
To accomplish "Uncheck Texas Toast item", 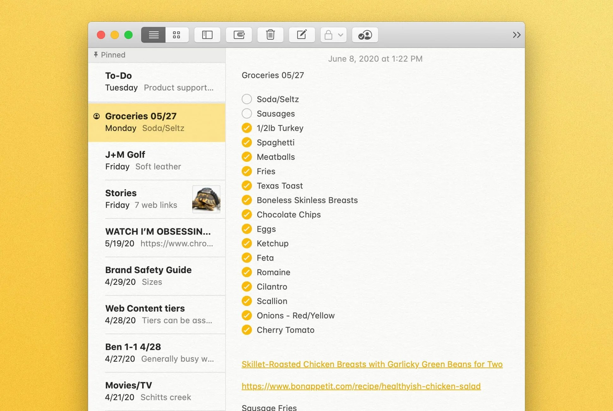I will click(247, 186).
